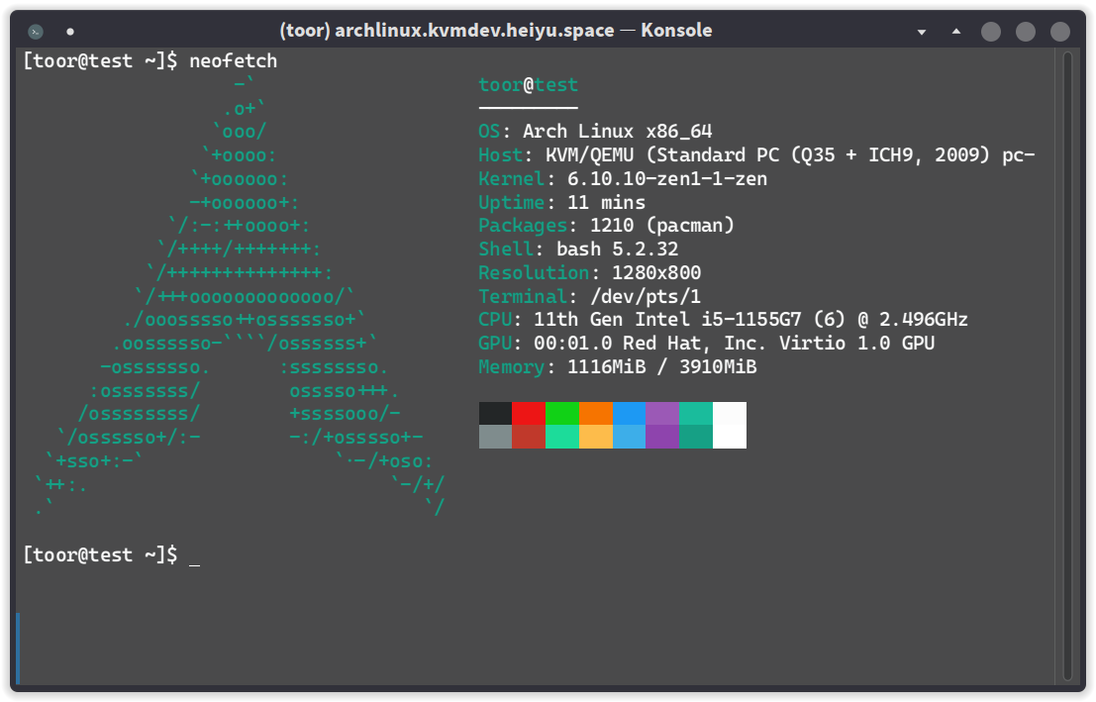Click the GPU line 'Red Hat, Inc. Virtio'
1096x702 pixels.
[707, 344]
